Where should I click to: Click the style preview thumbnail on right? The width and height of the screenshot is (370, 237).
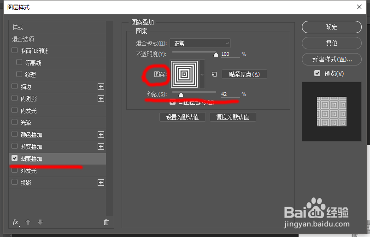coord(332,112)
